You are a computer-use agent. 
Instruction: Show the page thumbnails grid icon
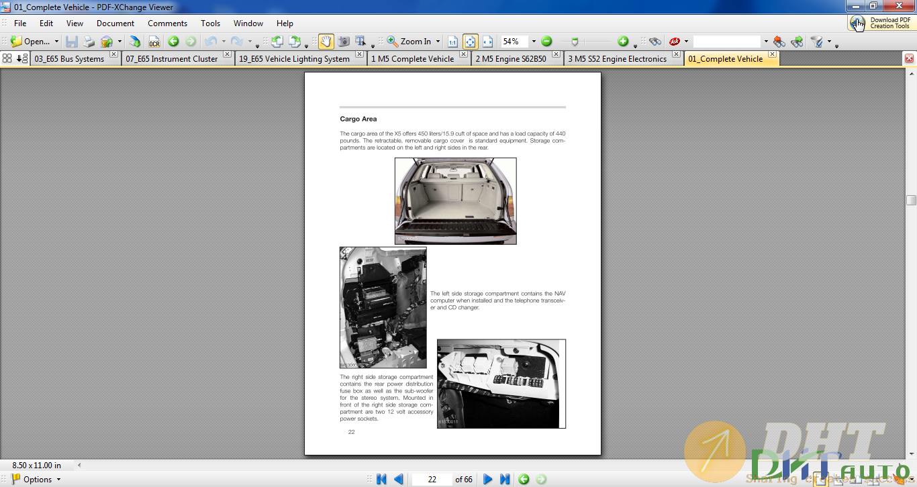(x=7, y=58)
